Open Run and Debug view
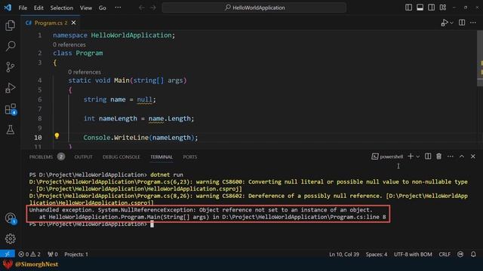The image size is (483, 271). pyautogui.click(x=10, y=88)
